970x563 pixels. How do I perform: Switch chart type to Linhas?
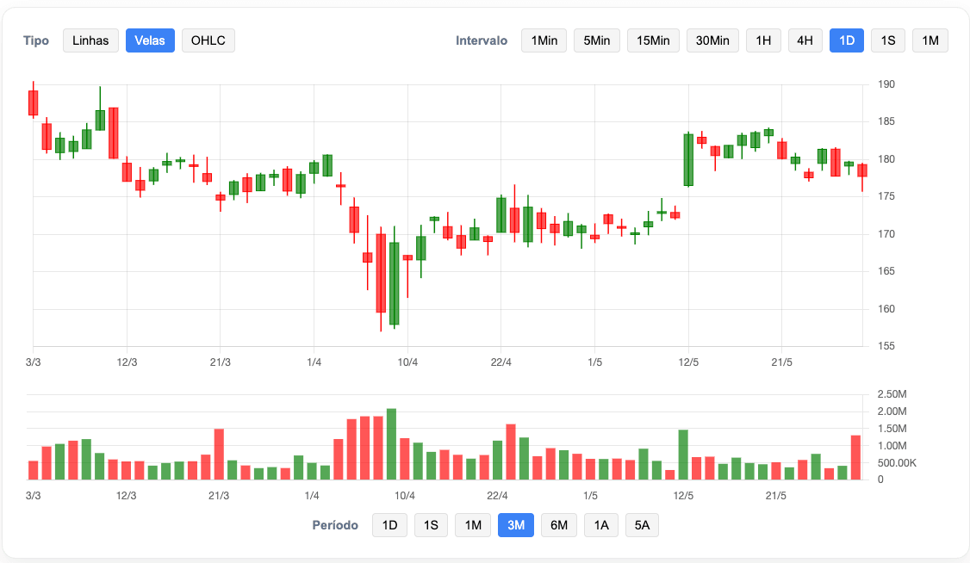(90, 40)
